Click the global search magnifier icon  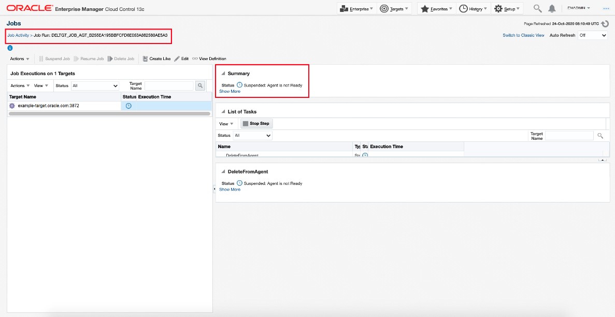point(538,9)
